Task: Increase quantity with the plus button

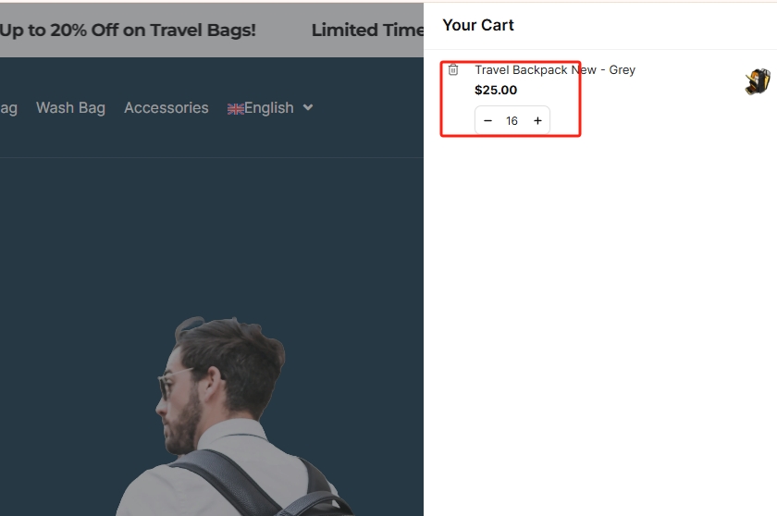Action: pos(537,121)
